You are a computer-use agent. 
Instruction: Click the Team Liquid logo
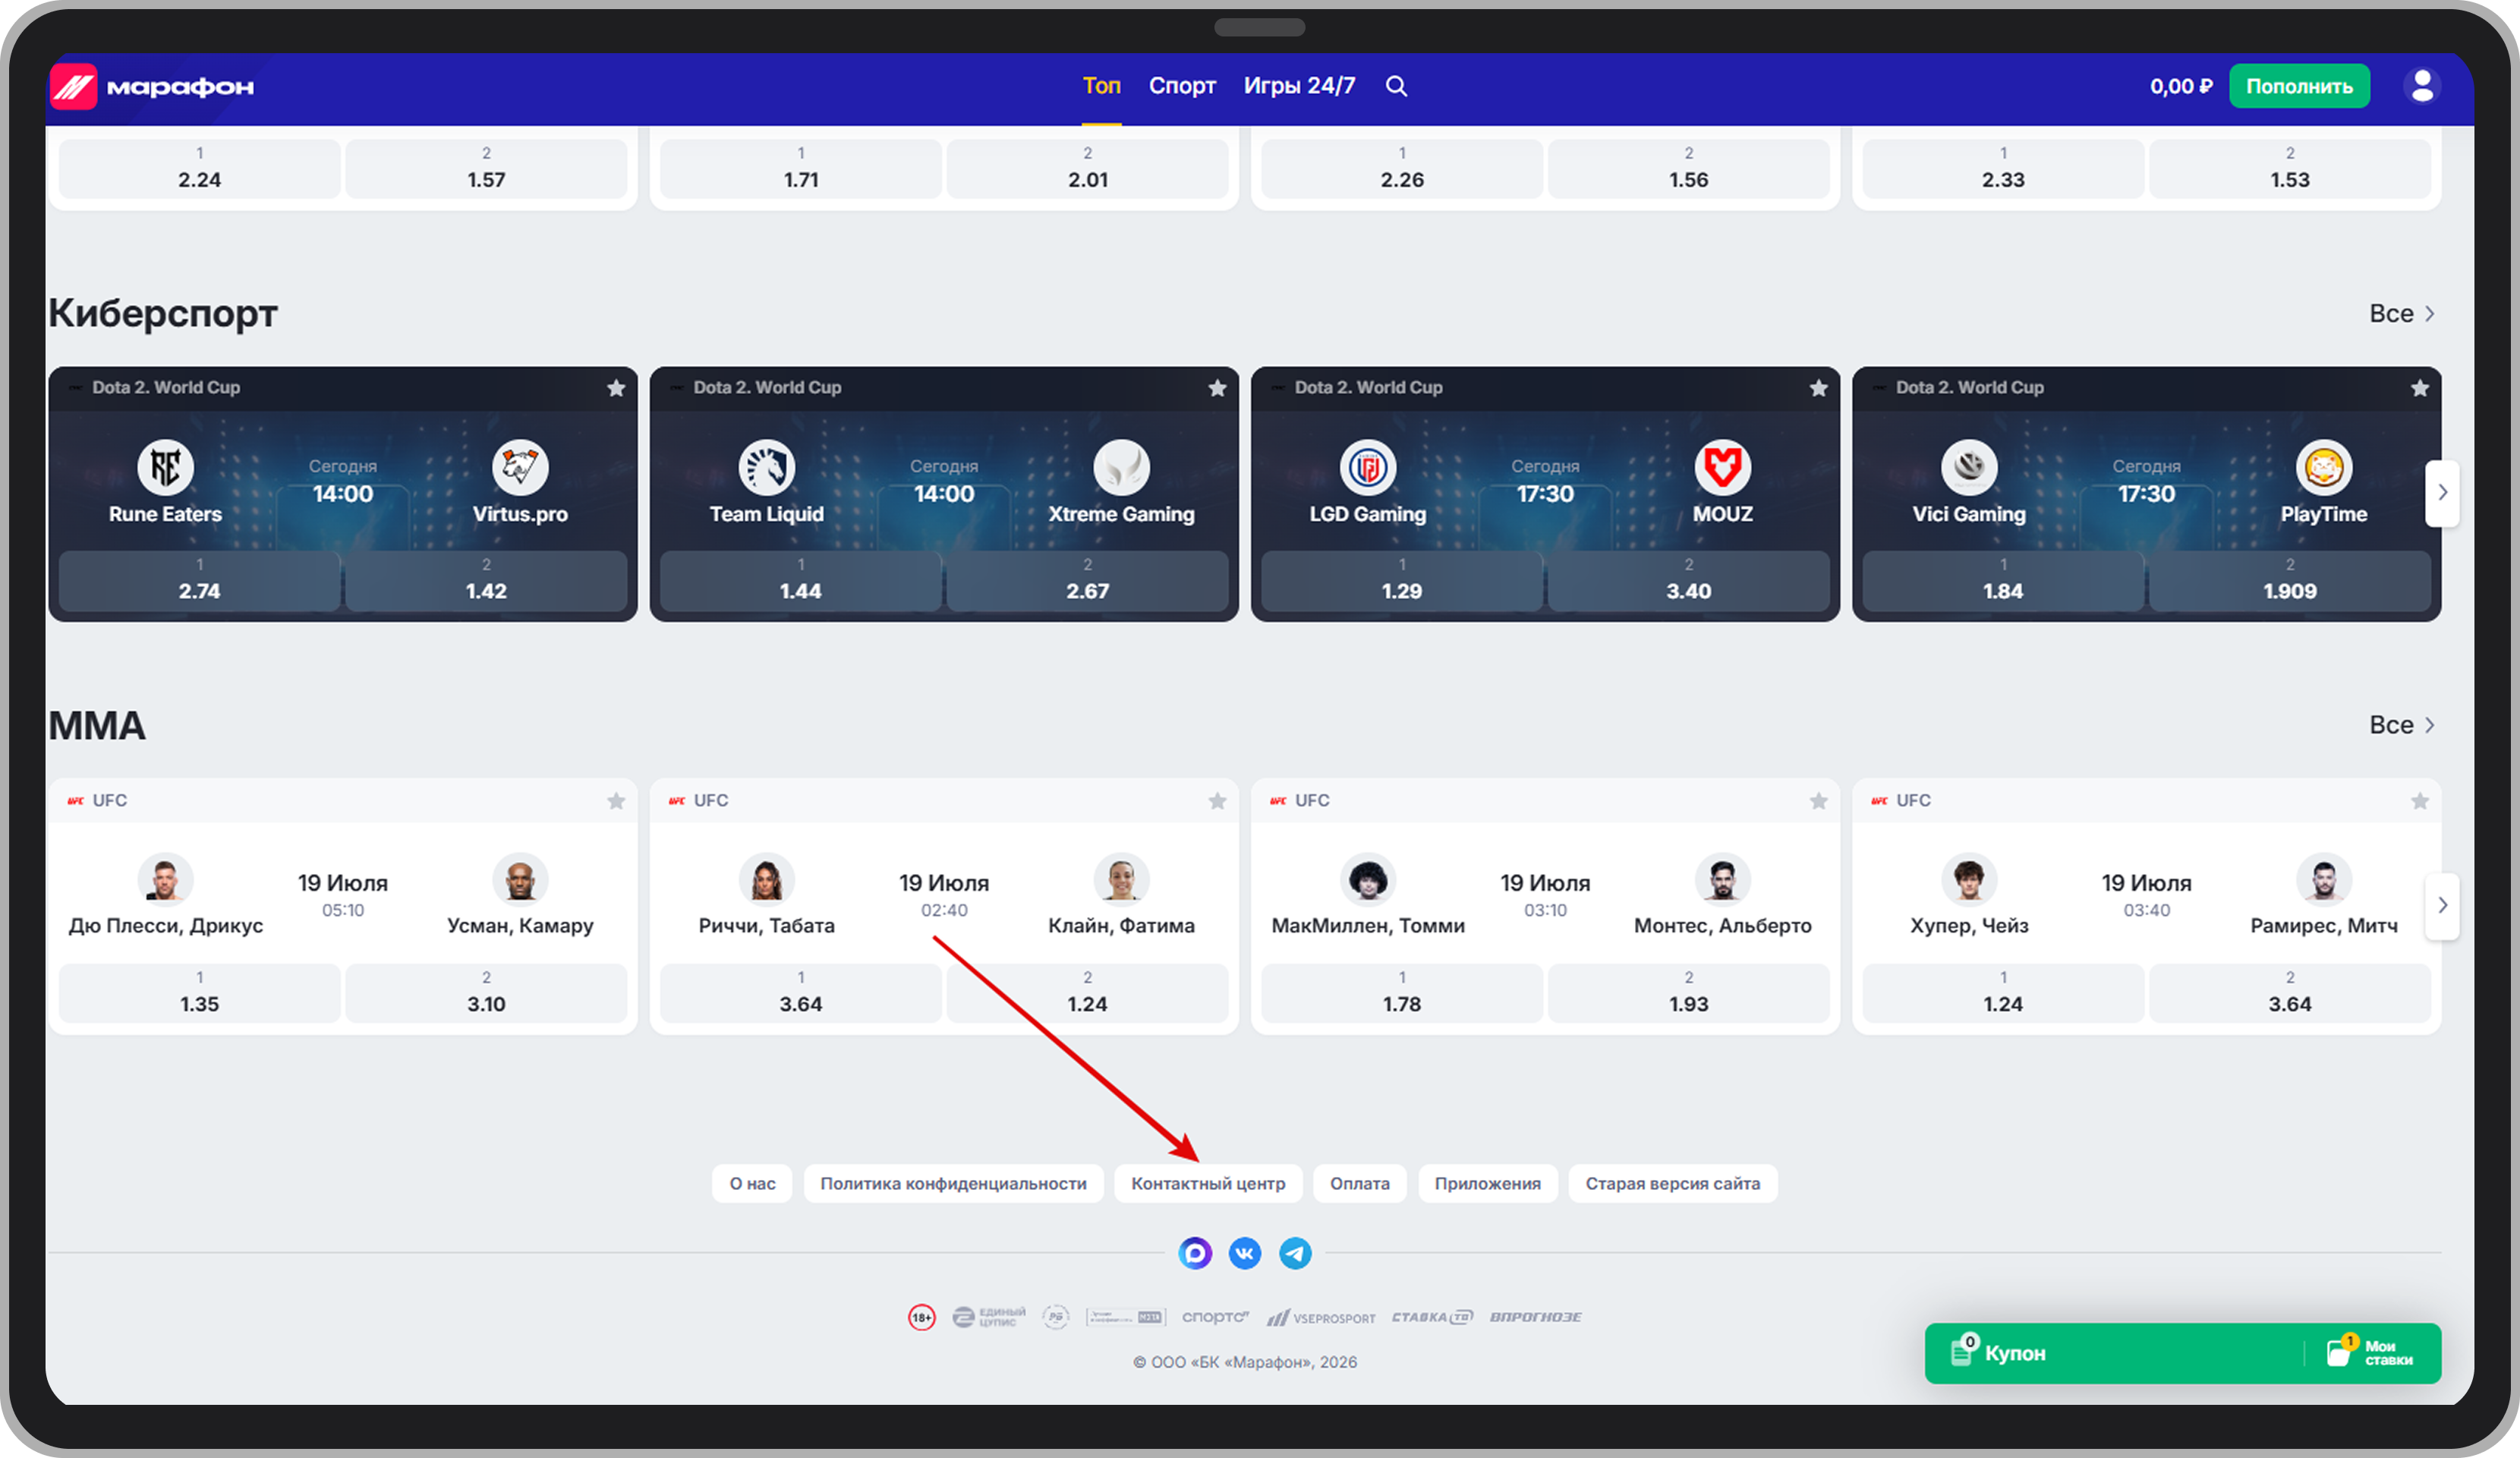(x=767, y=467)
